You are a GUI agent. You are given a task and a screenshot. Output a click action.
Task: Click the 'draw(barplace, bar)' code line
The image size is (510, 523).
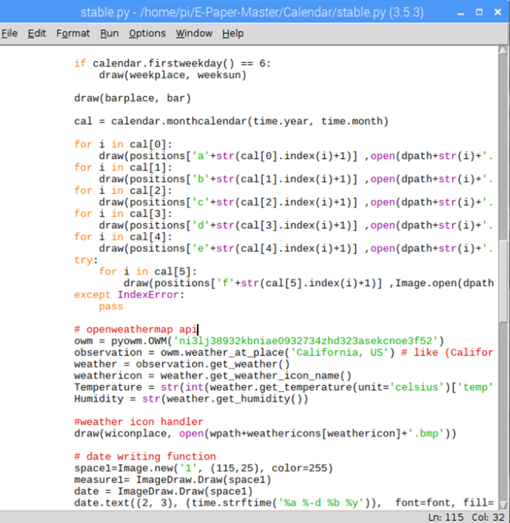[132, 98]
